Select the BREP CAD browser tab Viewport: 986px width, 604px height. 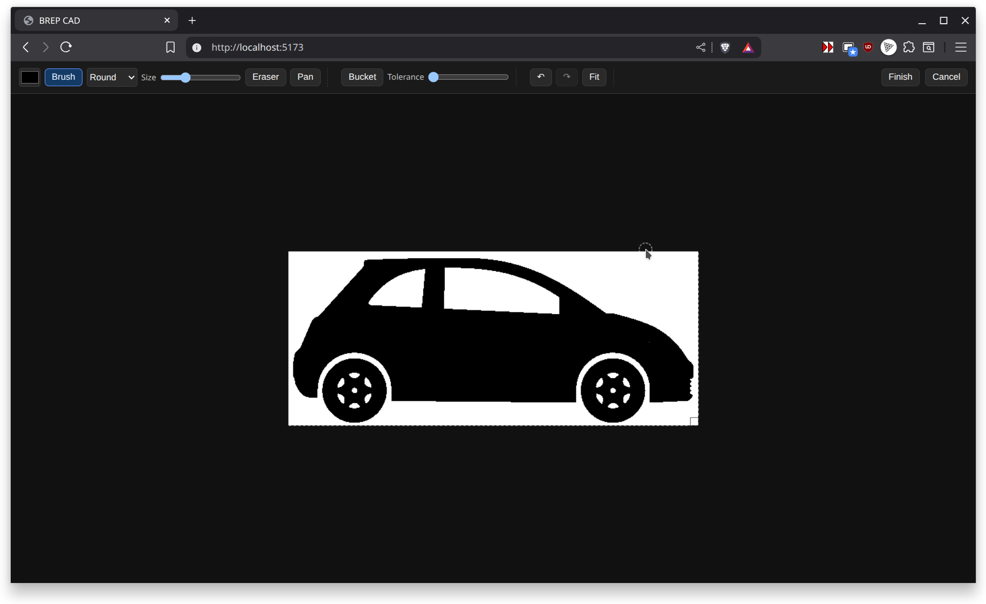[81, 20]
